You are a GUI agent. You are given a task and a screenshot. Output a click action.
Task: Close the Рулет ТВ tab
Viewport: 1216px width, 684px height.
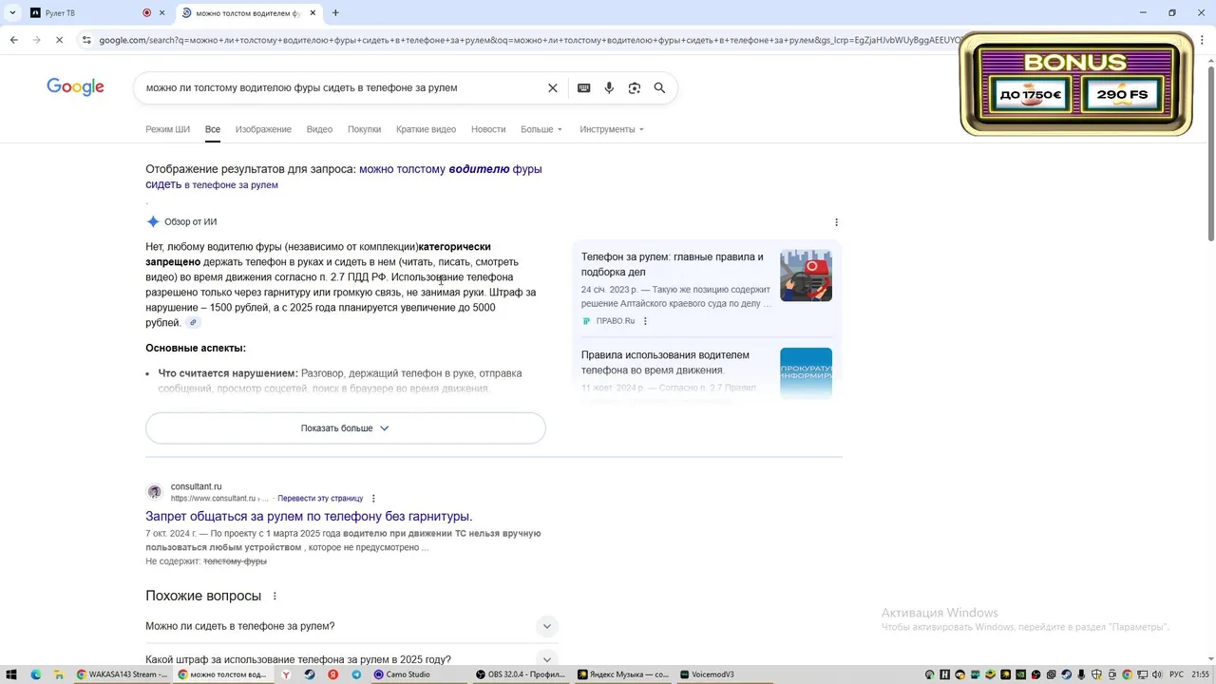pyautogui.click(x=162, y=12)
